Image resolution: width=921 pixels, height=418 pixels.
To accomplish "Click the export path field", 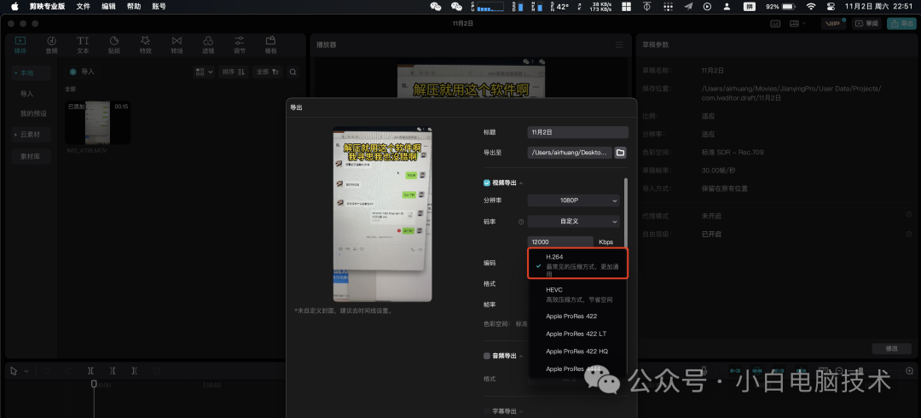I will 570,153.
